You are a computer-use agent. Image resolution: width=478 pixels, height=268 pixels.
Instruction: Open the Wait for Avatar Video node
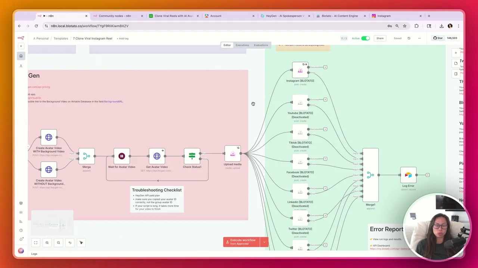pos(122,156)
